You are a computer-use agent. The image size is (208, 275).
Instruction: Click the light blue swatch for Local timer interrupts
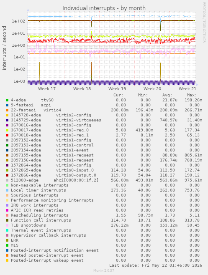point(7,190)
